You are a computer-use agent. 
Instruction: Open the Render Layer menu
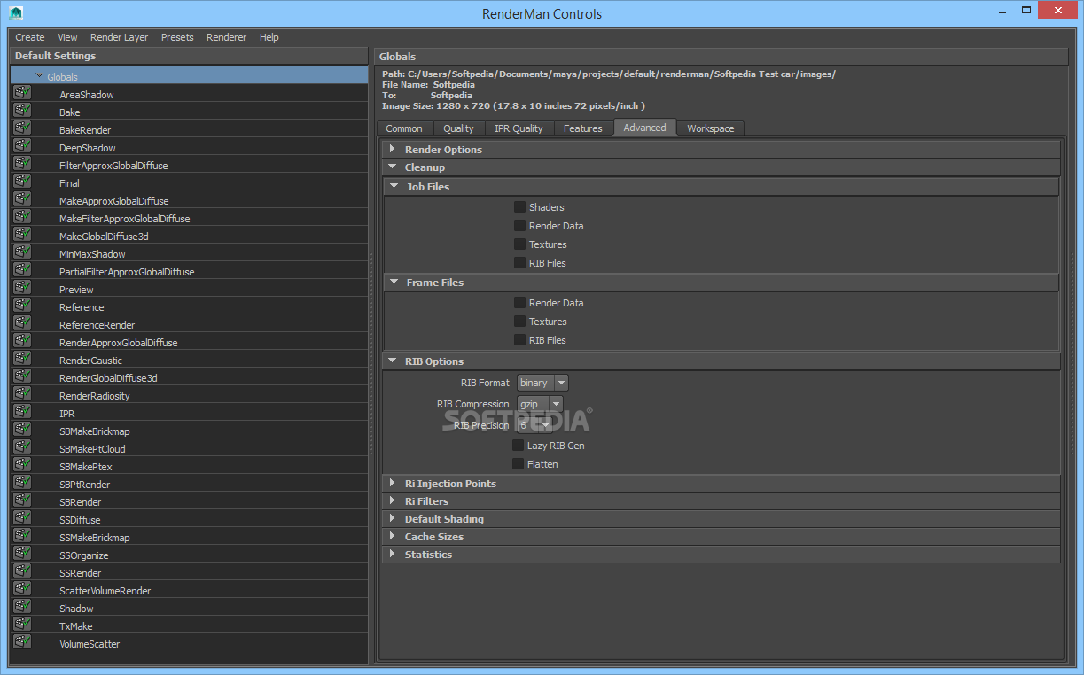pyautogui.click(x=119, y=37)
